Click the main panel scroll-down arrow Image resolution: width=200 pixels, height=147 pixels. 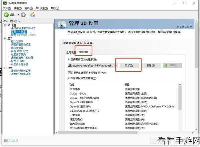[x=196, y=129]
